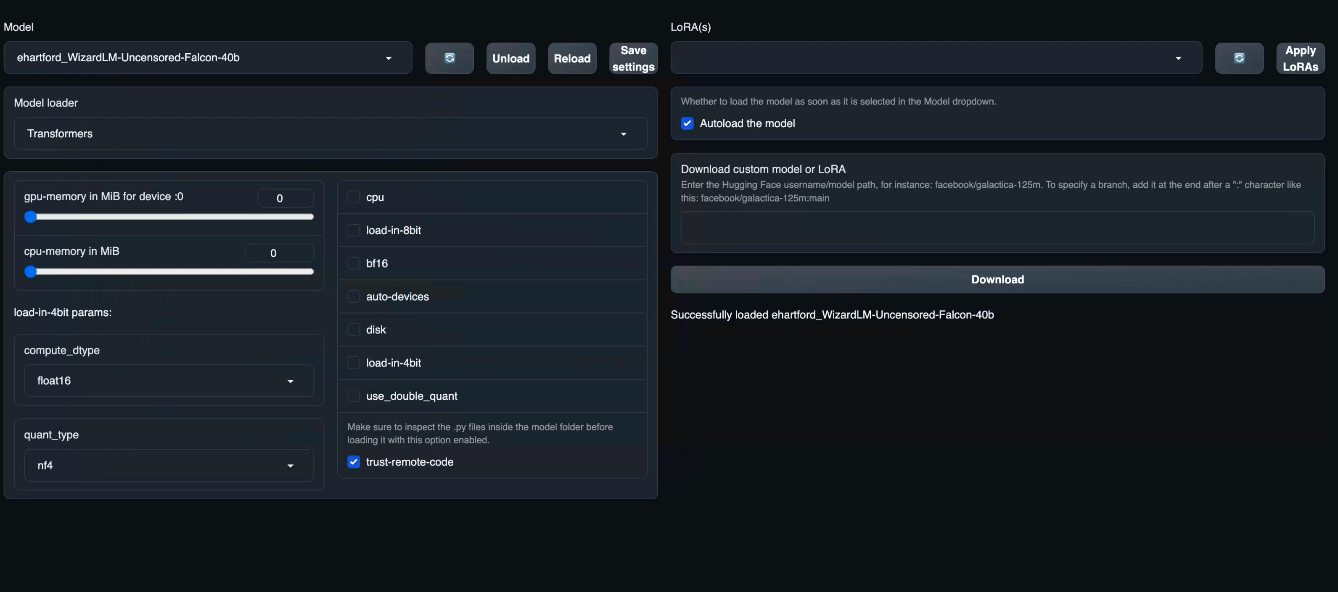Click the Hugging Face model path input field
1338x592 pixels.
click(x=997, y=228)
